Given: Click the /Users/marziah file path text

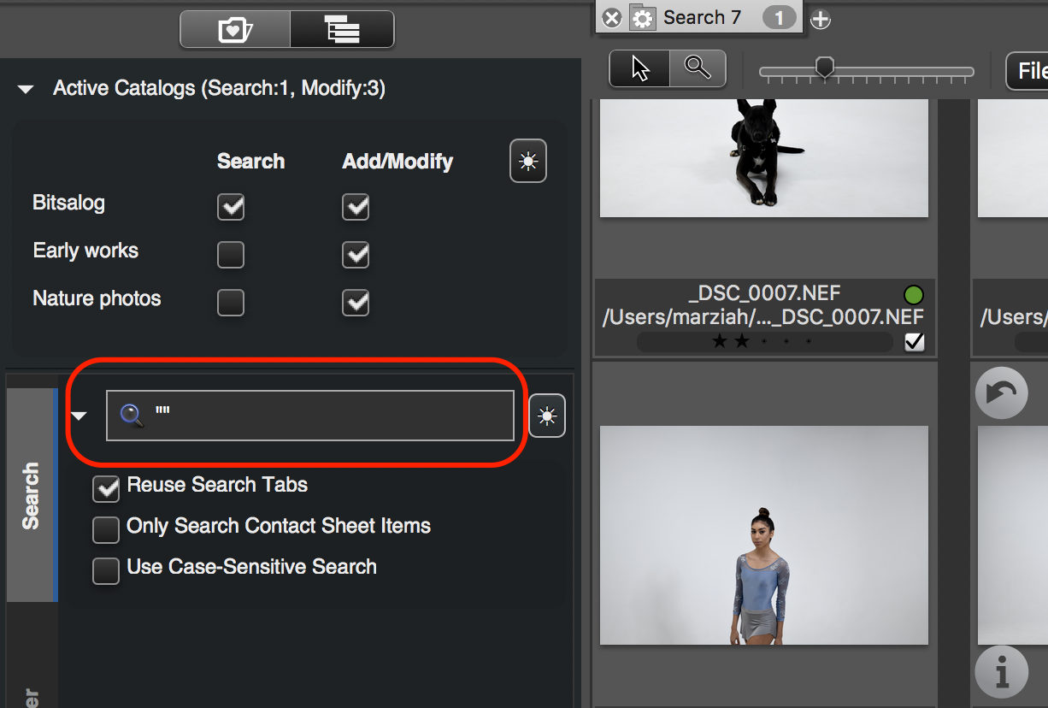Looking at the screenshot, I should pos(763,317).
